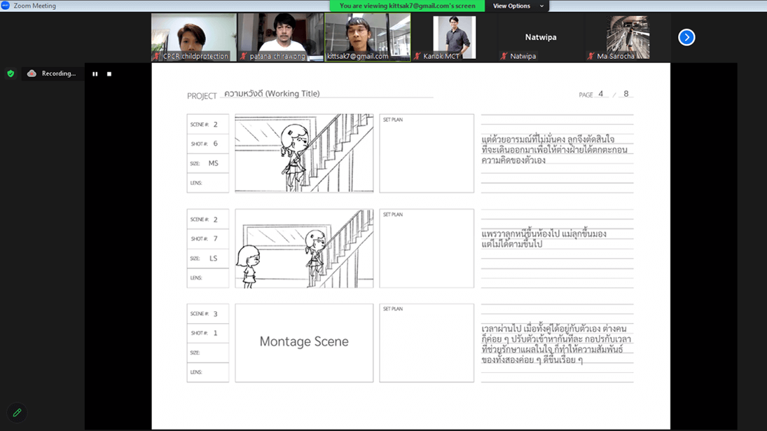Viewport: 767px width, 431px height.
Task: Open the green annotate pencil tool
Action: [x=17, y=413]
